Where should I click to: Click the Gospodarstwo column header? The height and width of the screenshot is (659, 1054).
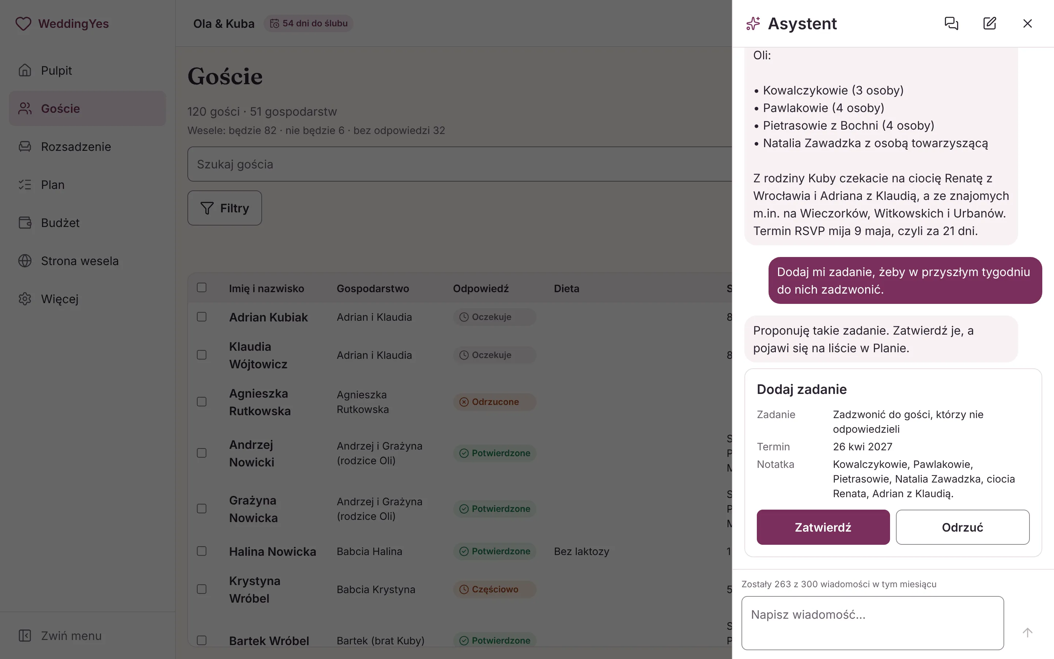pyautogui.click(x=373, y=288)
